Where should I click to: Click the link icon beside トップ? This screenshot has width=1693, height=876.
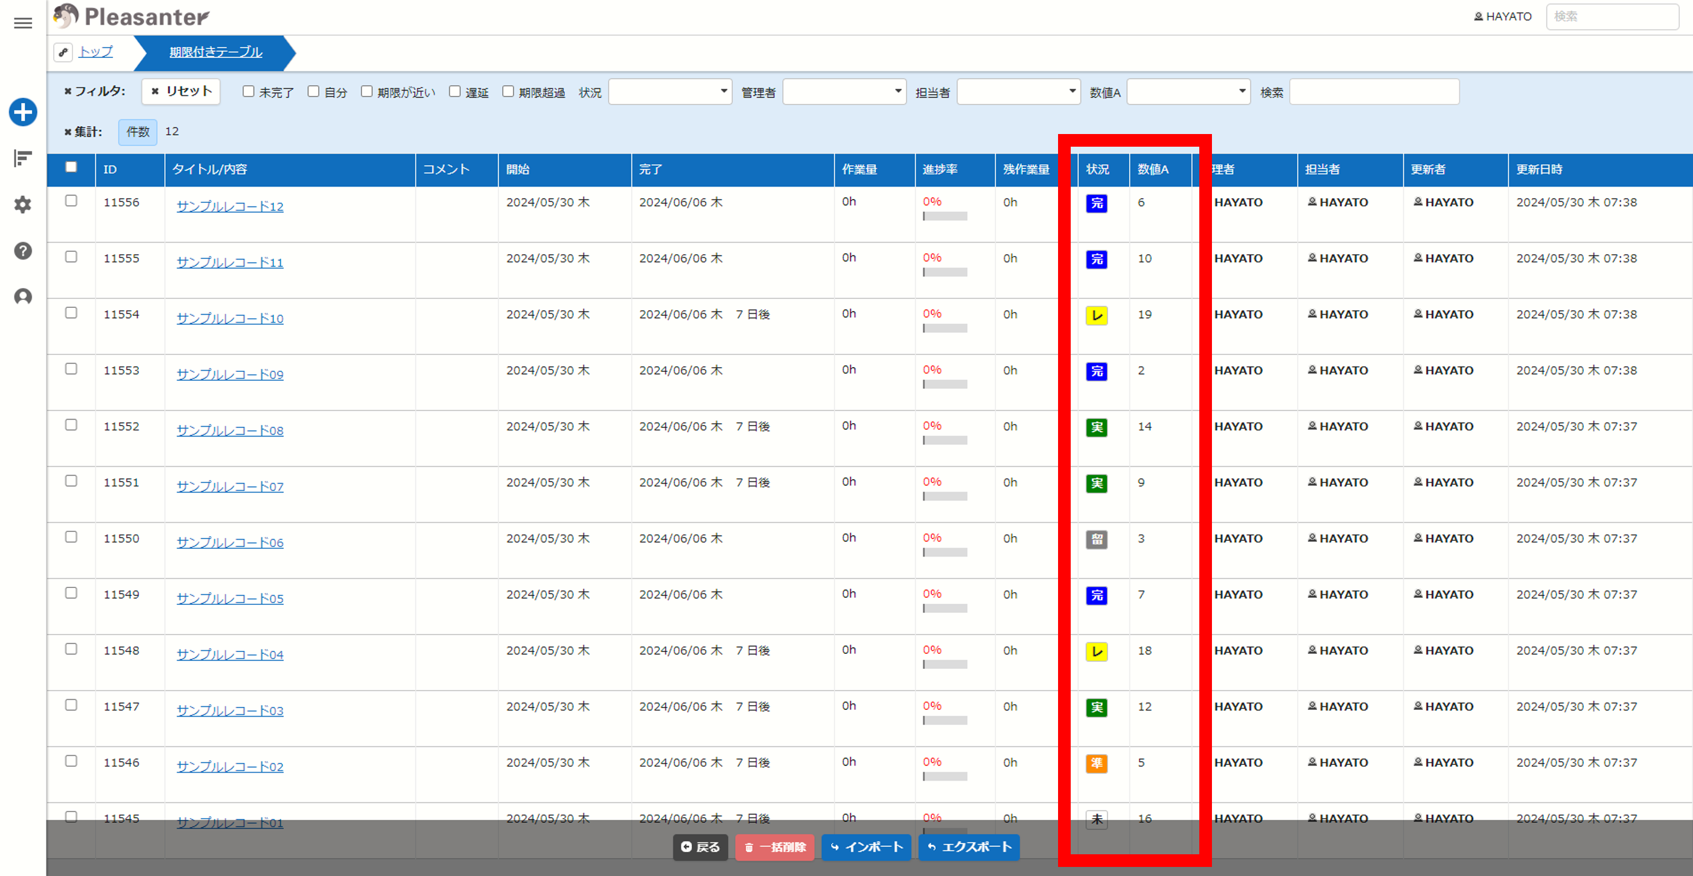[63, 52]
